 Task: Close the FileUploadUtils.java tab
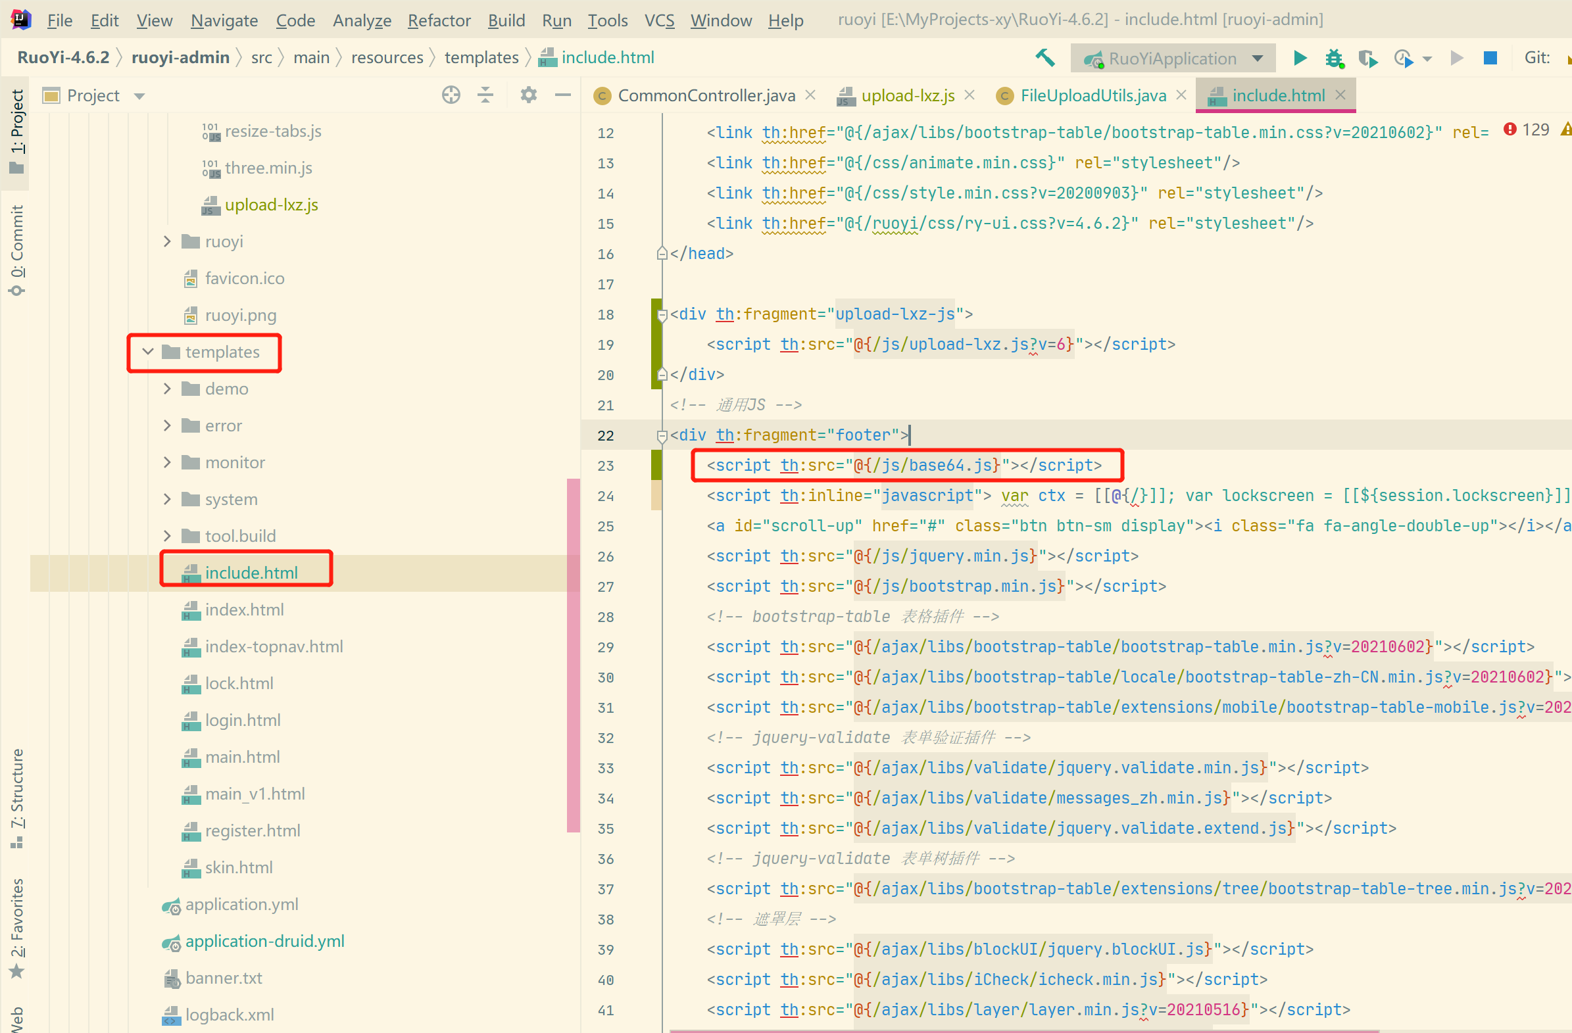(x=1182, y=95)
